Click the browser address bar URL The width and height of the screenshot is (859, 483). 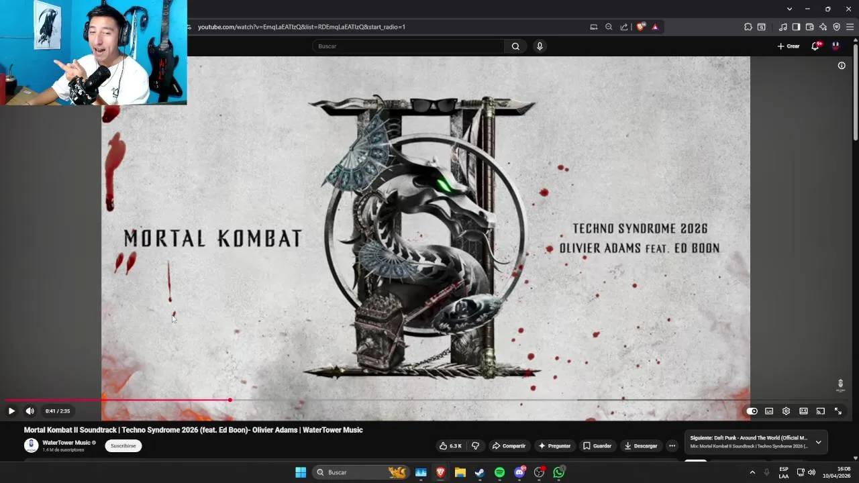coord(301,27)
